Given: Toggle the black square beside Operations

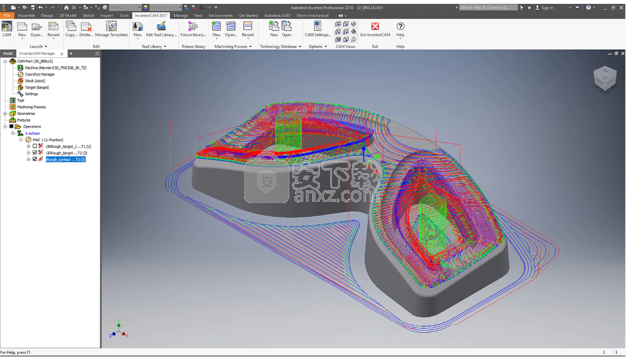Looking at the screenshot, I should (11, 126).
